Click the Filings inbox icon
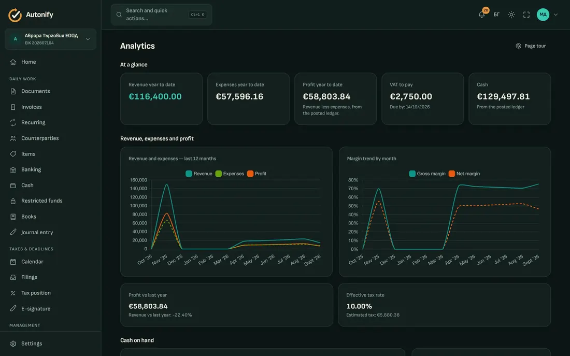 coord(13,277)
